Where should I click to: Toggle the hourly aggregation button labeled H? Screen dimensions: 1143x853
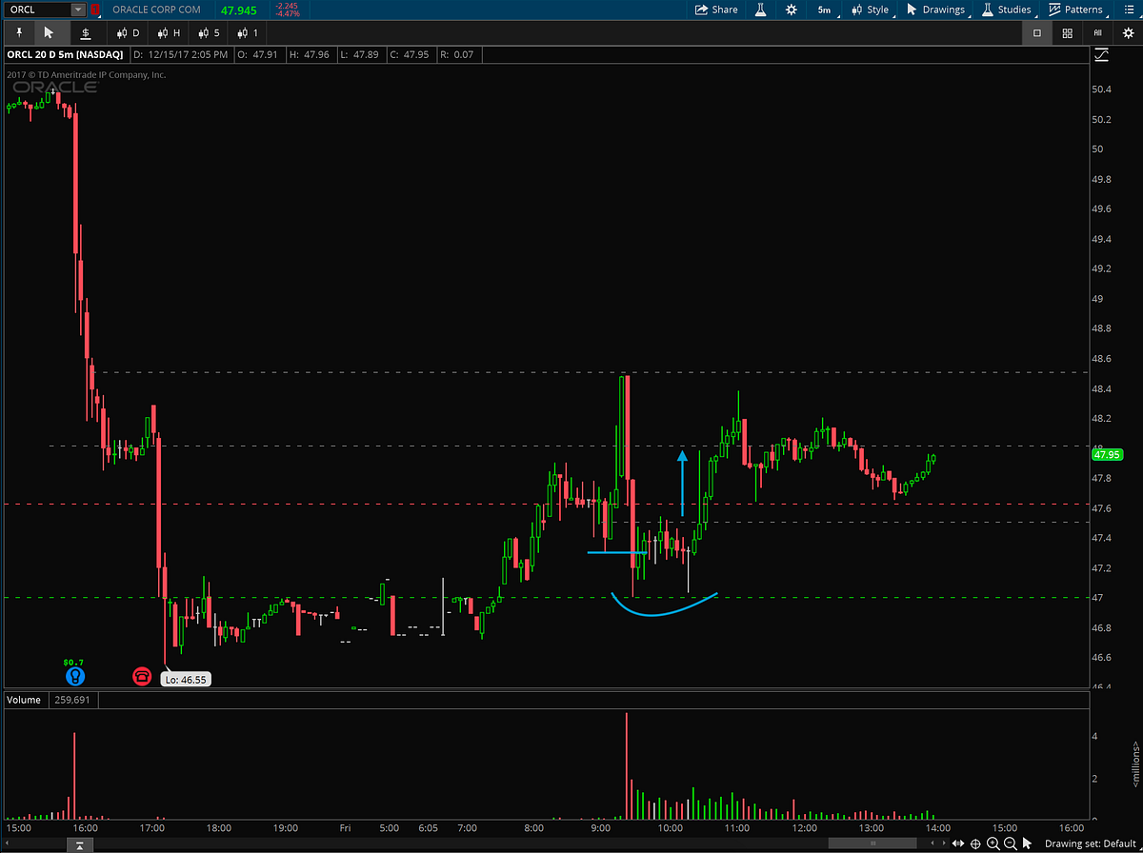pyautogui.click(x=168, y=31)
